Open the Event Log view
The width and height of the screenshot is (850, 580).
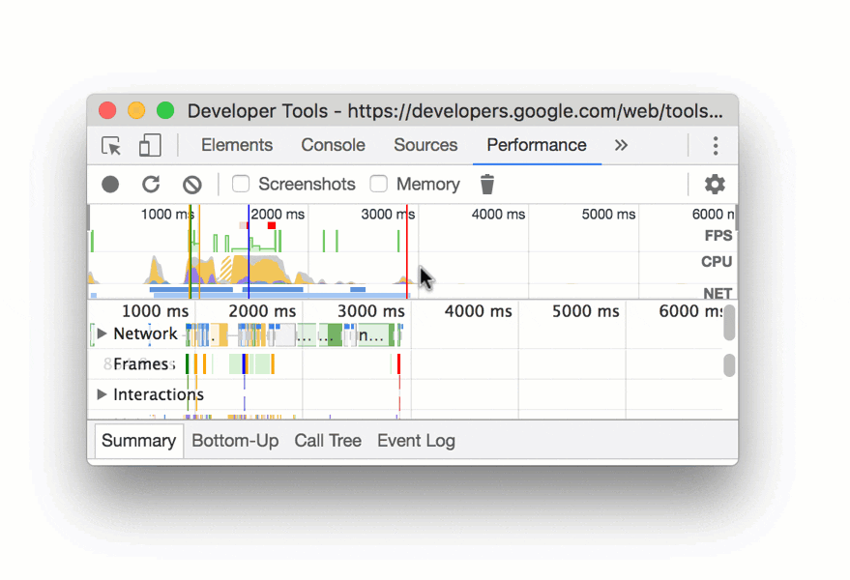click(416, 440)
